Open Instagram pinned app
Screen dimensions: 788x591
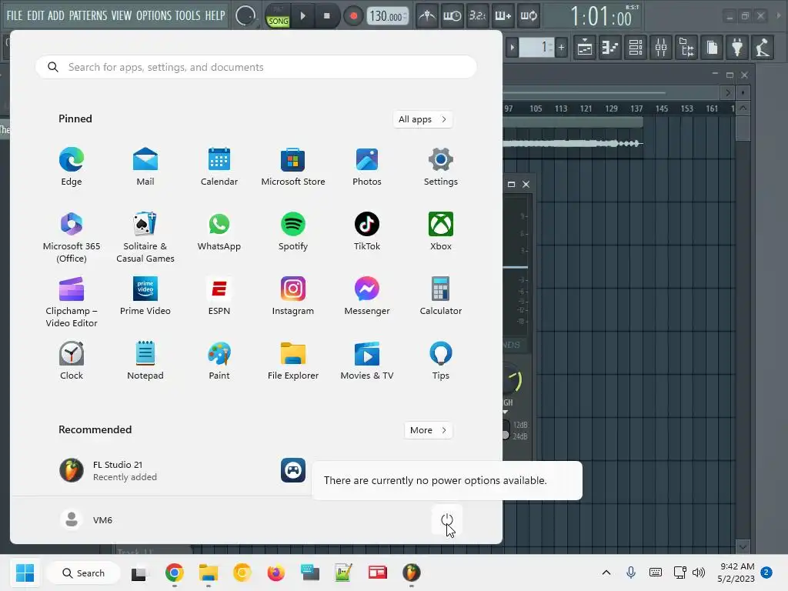293,296
